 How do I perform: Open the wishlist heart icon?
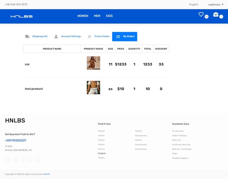(201, 14)
